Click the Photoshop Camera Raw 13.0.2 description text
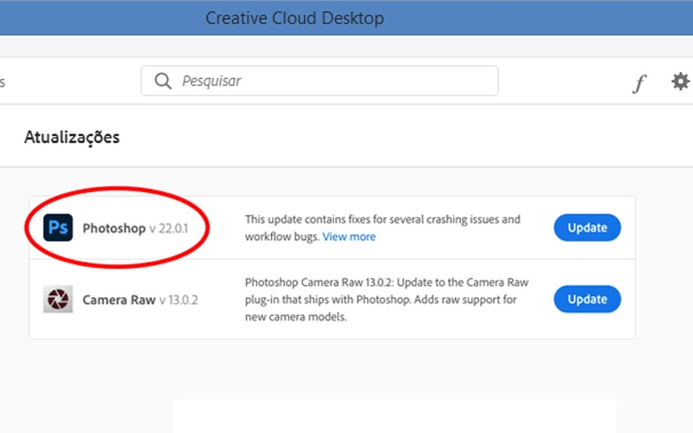Image resolution: width=693 pixels, height=433 pixels. click(386, 300)
